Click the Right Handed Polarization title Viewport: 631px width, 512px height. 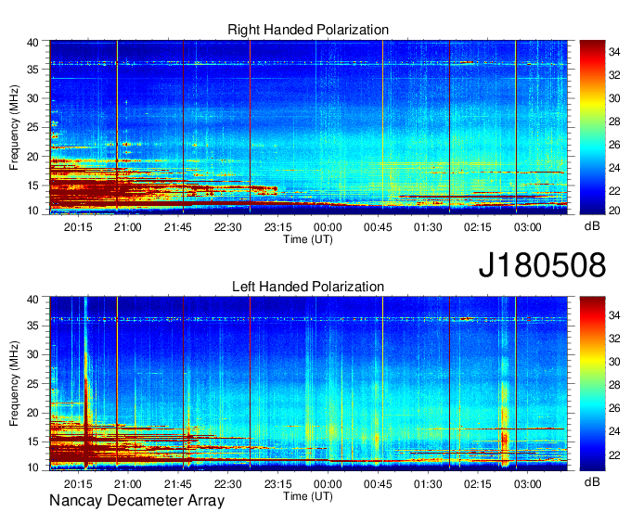308,30
